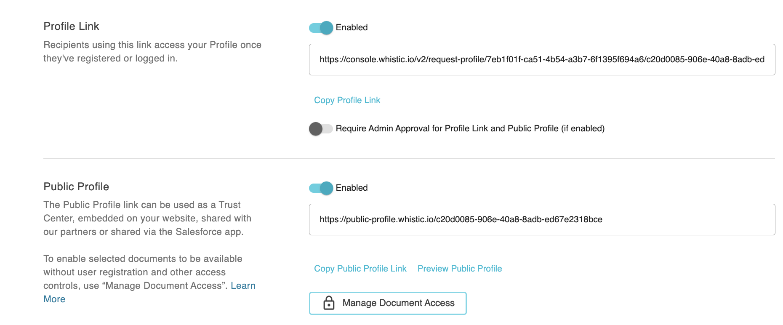The width and height of the screenshot is (783, 325).
Task: Select the Public Profile section heading
Action: [76, 187]
